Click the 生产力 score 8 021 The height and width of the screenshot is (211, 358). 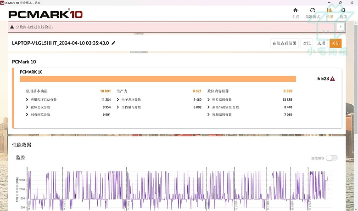197,91
